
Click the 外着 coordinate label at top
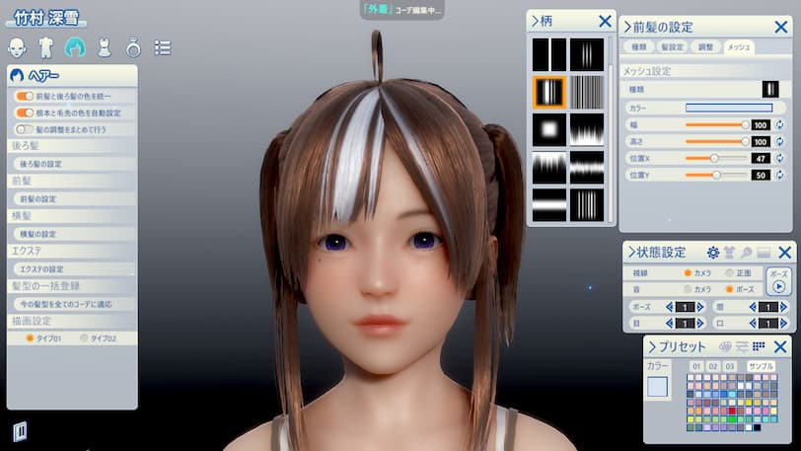point(378,9)
